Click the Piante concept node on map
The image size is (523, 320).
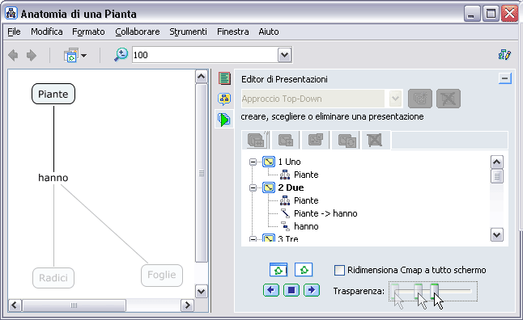(53, 94)
